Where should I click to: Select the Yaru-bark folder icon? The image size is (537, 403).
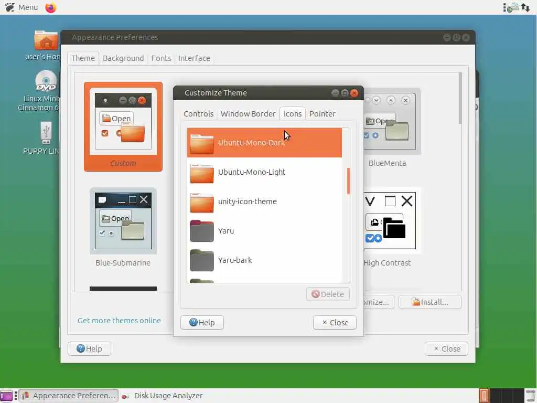tap(202, 260)
